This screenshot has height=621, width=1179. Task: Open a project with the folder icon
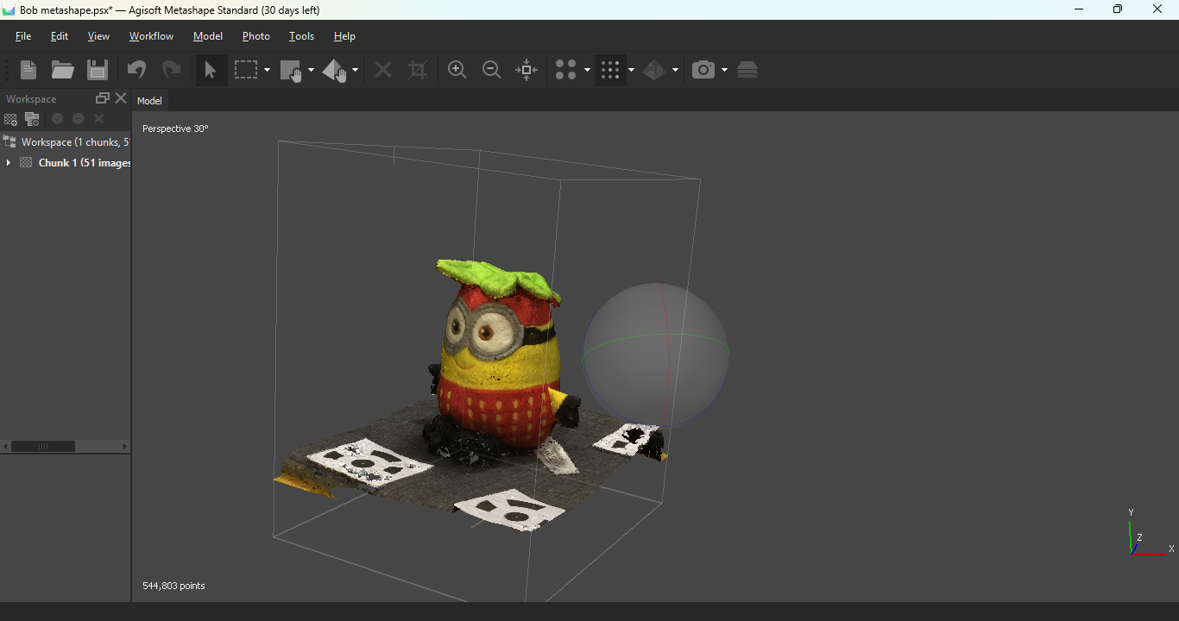62,70
